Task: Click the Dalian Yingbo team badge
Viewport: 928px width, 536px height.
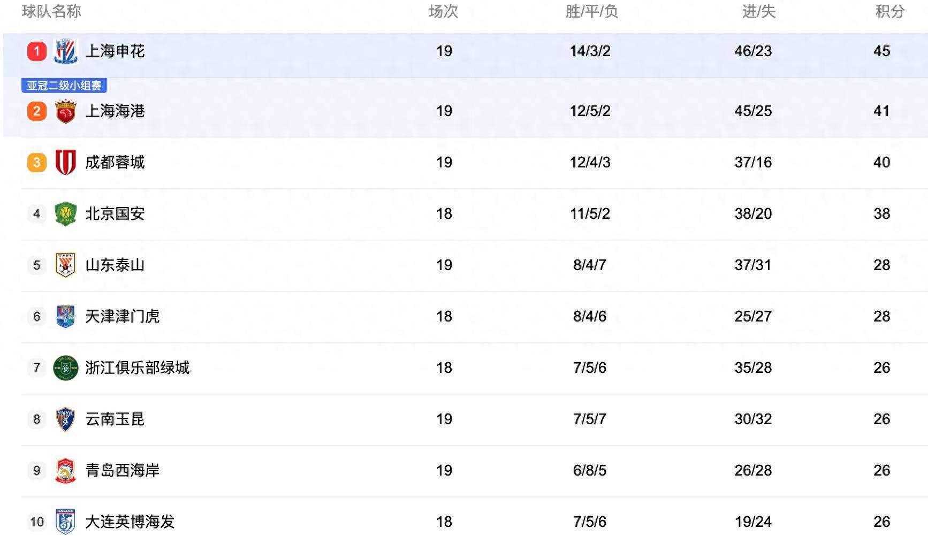Action: point(66,522)
